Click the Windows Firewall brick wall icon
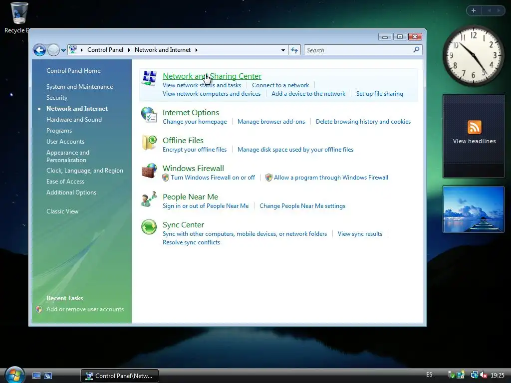511x383 pixels. coord(149,171)
